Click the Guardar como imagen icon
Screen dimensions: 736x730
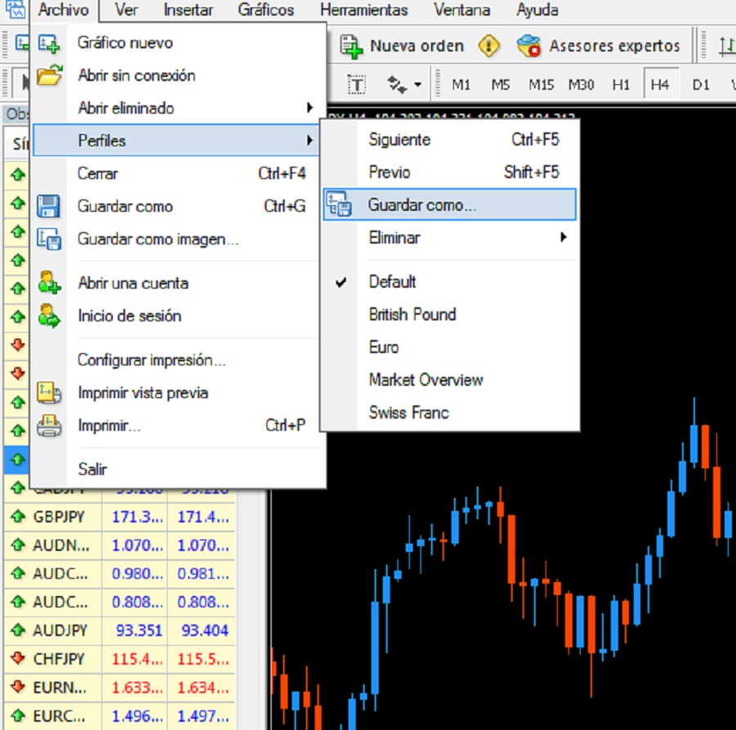click(x=49, y=240)
